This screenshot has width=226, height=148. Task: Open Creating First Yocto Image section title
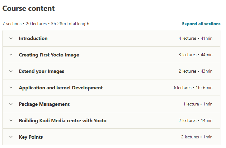point(49,55)
